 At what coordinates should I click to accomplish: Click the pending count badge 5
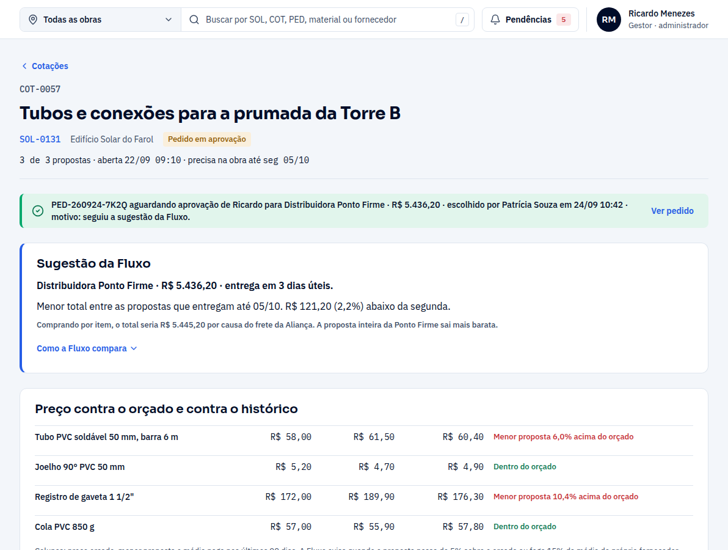[x=564, y=20]
